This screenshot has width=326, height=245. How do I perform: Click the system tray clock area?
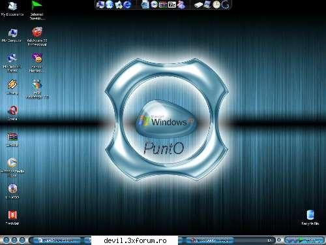click(x=313, y=240)
